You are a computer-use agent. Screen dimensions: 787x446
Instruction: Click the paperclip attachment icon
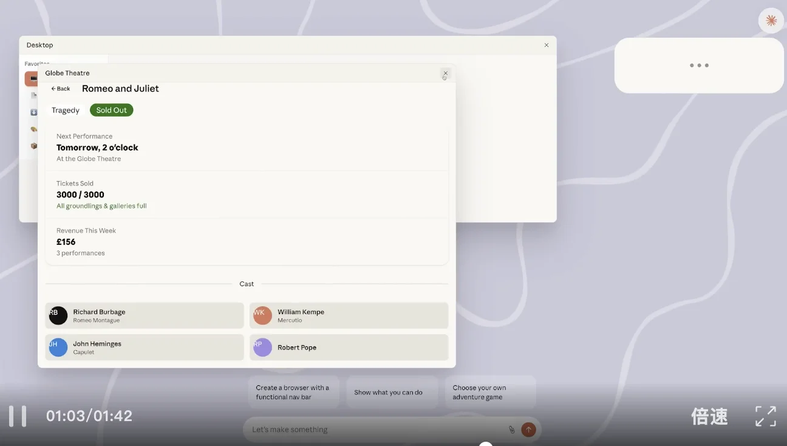(x=511, y=430)
